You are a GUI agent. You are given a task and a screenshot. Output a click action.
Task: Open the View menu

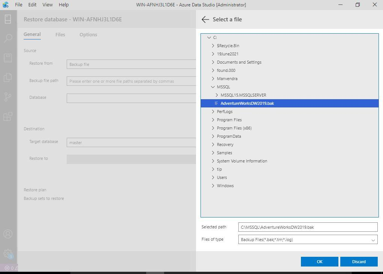(x=47, y=4)
